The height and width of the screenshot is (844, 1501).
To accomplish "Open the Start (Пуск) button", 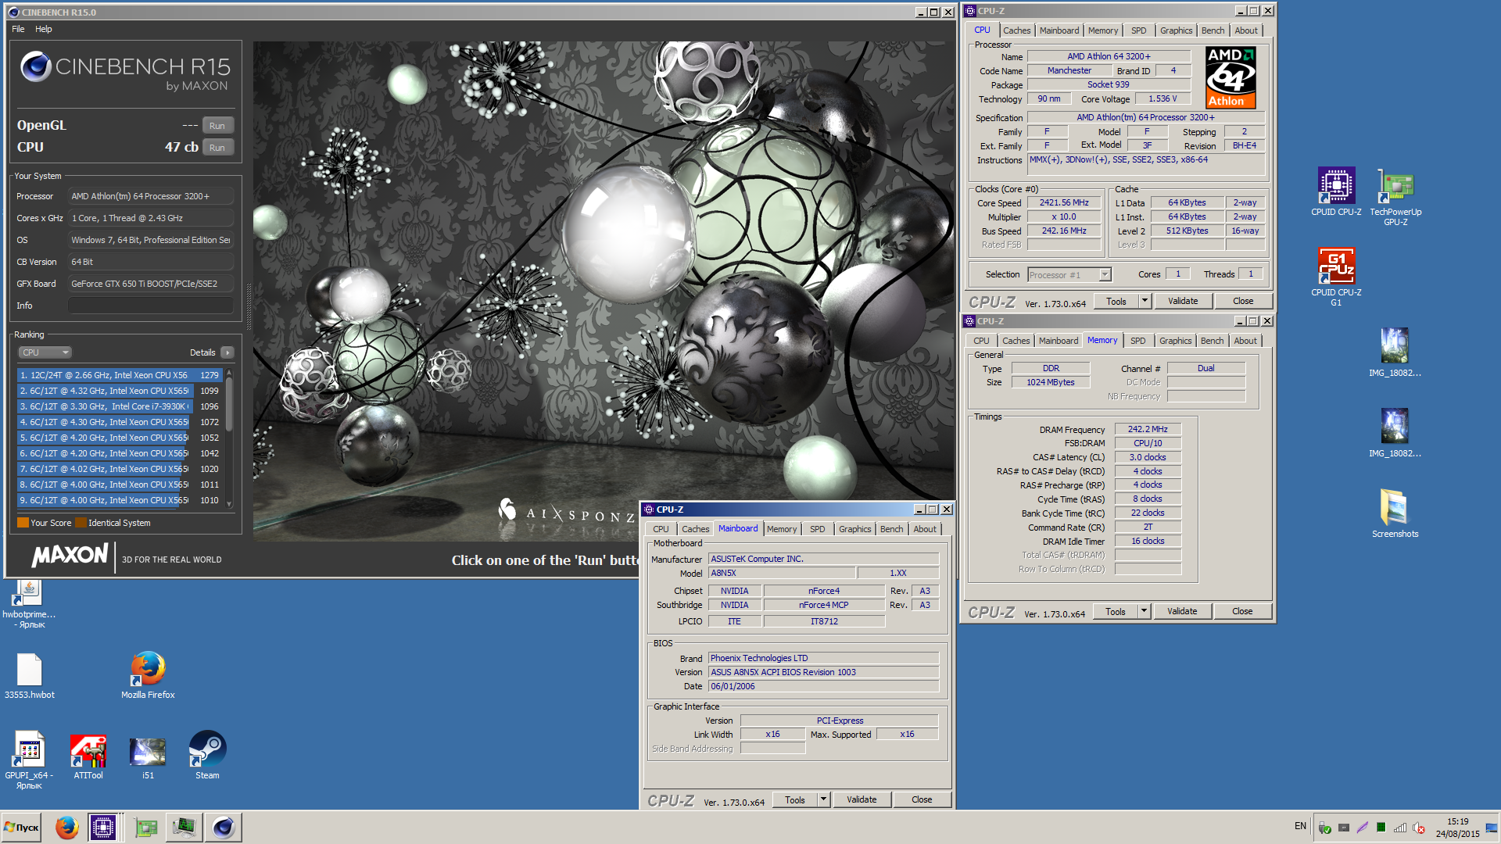I will 21,827.
